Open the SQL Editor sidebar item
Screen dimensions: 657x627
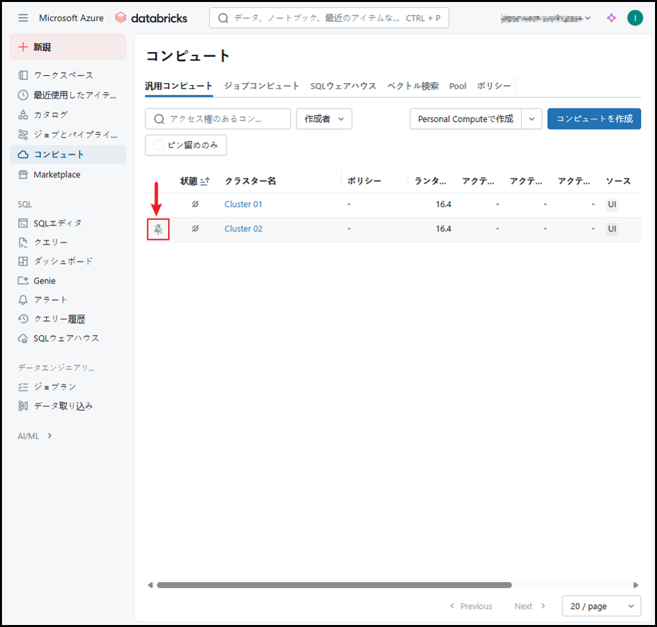tap(58, 222)
